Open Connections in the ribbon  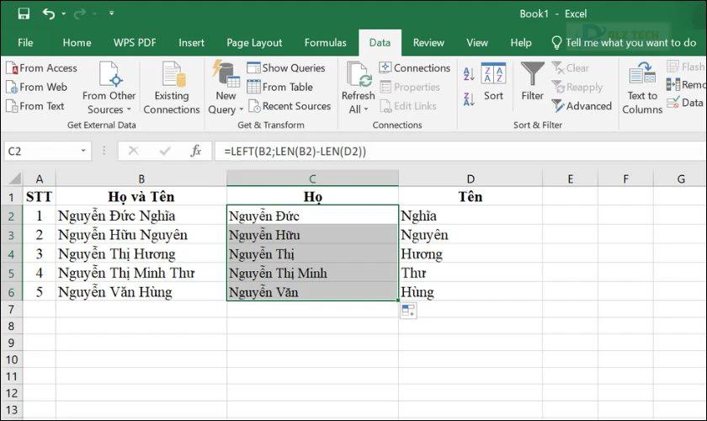pos(415,68)
